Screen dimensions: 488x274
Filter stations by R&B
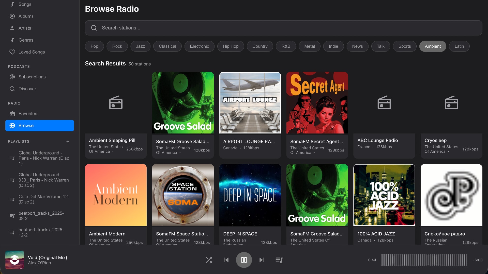pos(286,46)
